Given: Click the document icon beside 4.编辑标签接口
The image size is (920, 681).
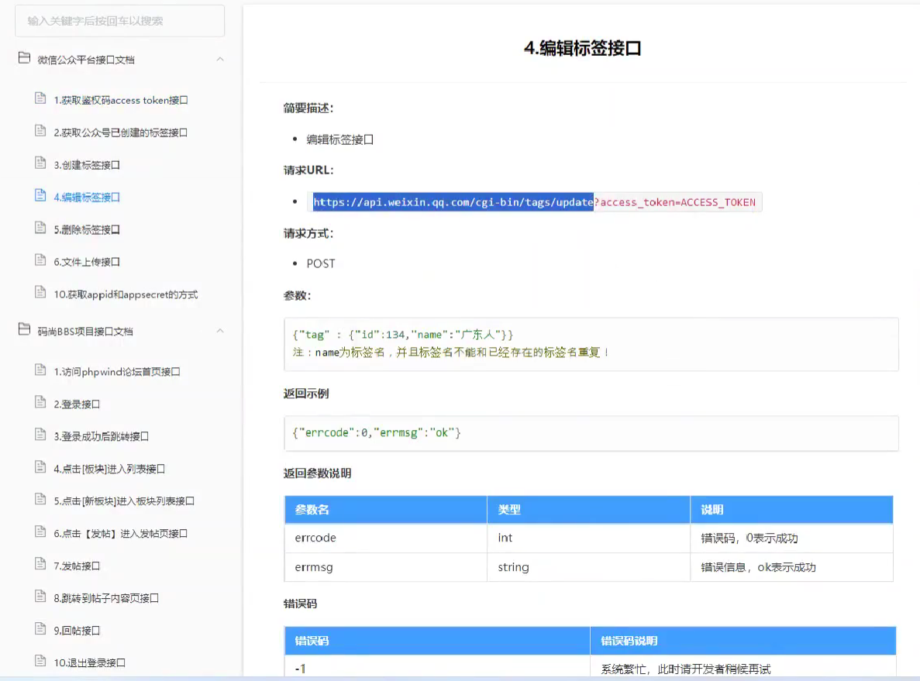Looking at the screenshot, I should click(x=40, y=196).
